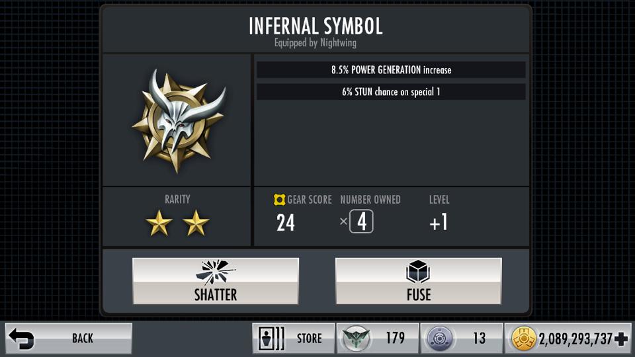Tap the gold power credits coin icon
The height and width of the screenshot is (357, 635).
tap(524, 338)
